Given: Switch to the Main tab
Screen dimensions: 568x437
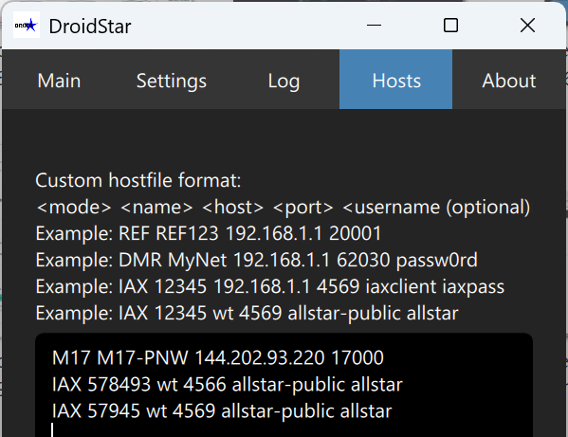Looking at the screenshot, I should tap(59, 80).
